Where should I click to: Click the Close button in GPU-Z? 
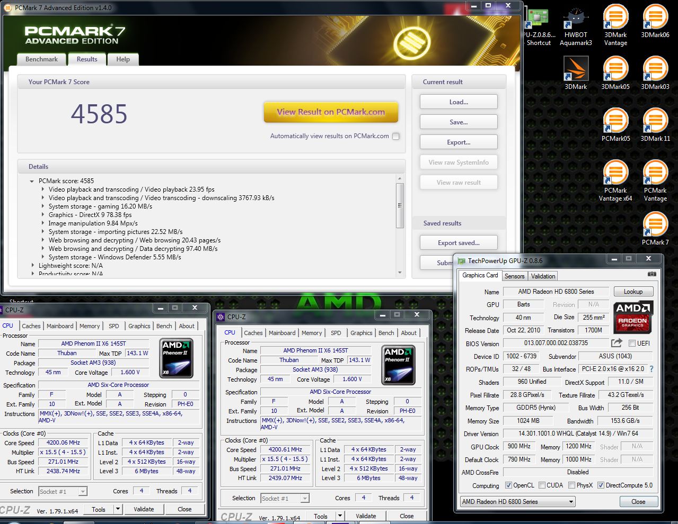[638, 502]
